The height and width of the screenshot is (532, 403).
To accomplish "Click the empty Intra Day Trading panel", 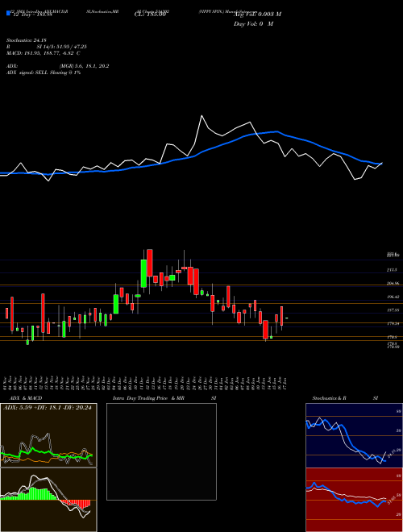I will pyautogui.click(x=161, y=451).
